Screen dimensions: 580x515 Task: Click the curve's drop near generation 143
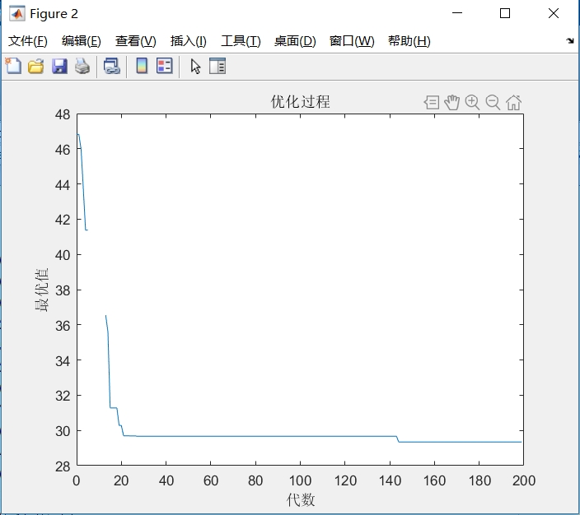pos(398,438)
